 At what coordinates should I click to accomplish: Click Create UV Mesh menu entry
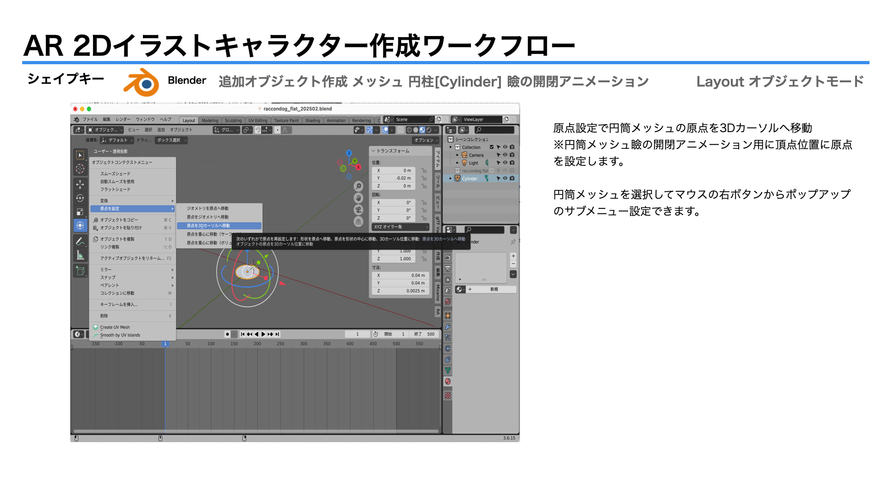coord(133,327)
